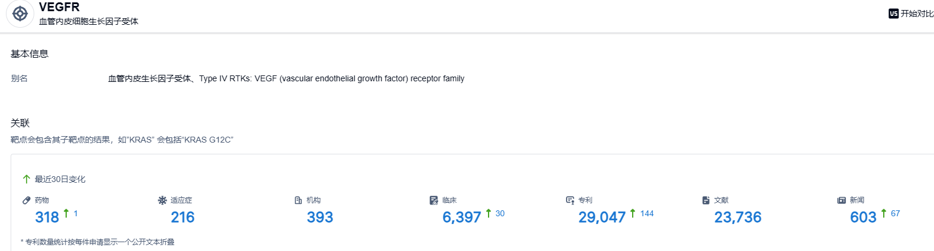Click the 30 clinical increase number

tap(500, 213)
